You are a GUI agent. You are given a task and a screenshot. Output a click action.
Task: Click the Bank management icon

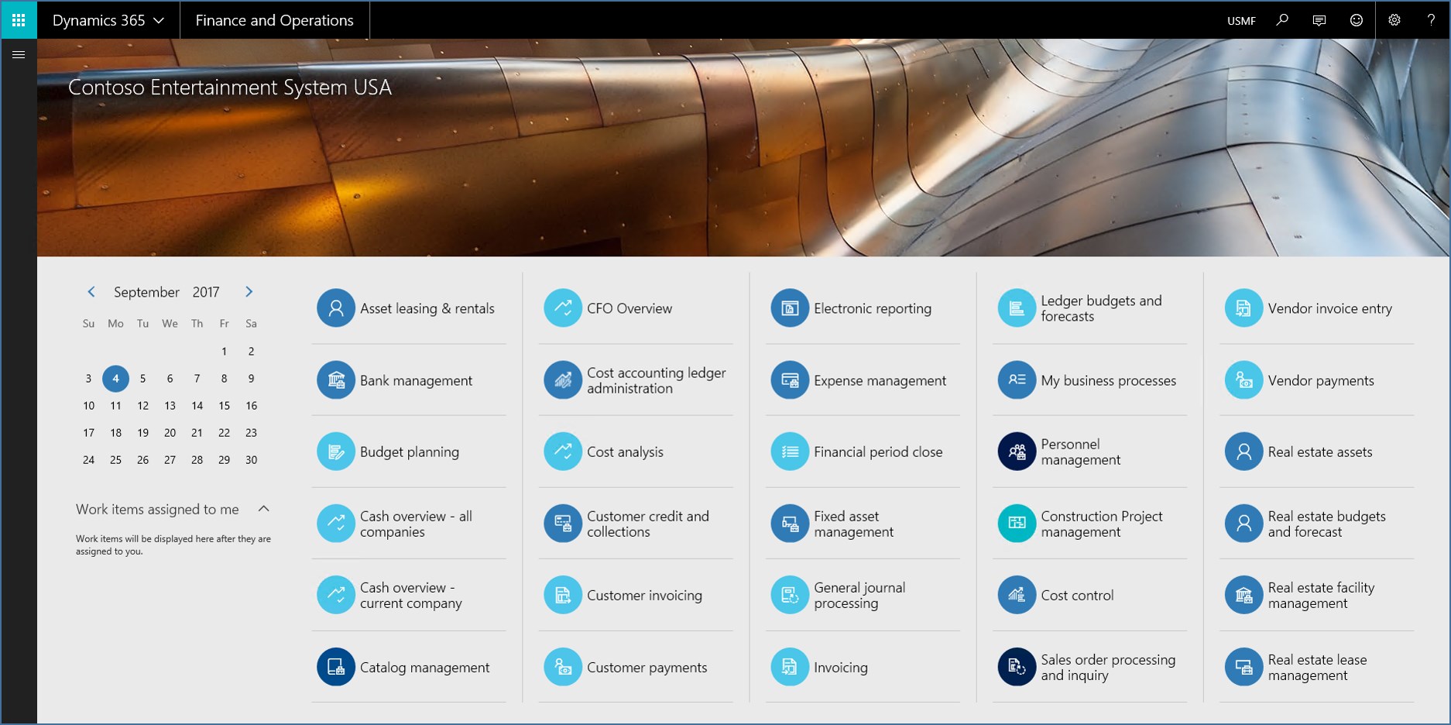[x=336, y=380]
